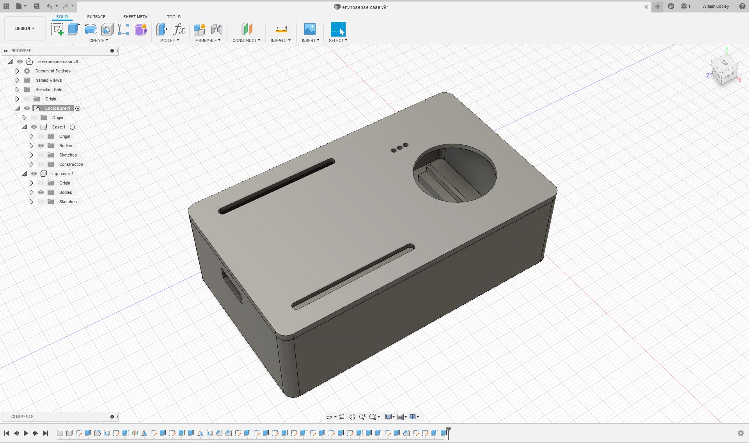Select the Extrude tool icon

74,29
